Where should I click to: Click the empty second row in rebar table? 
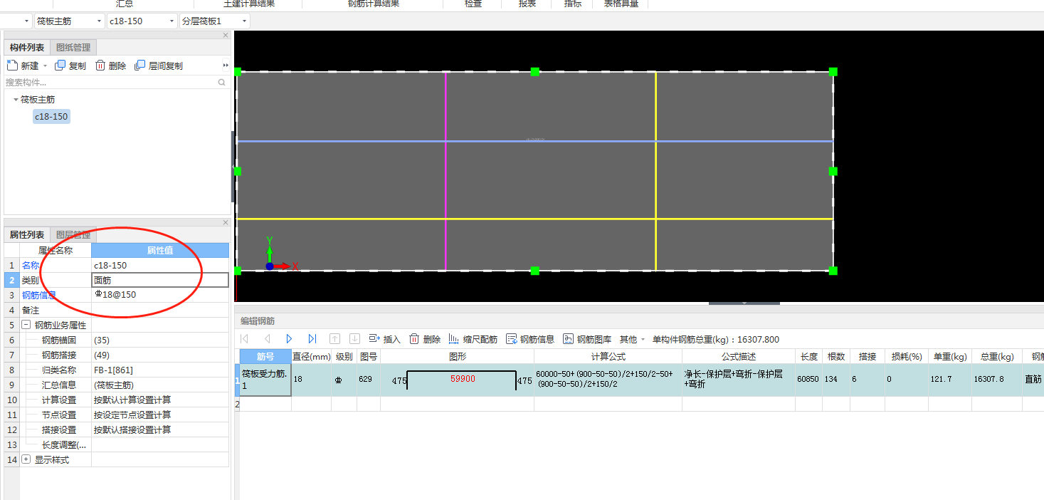640,404
